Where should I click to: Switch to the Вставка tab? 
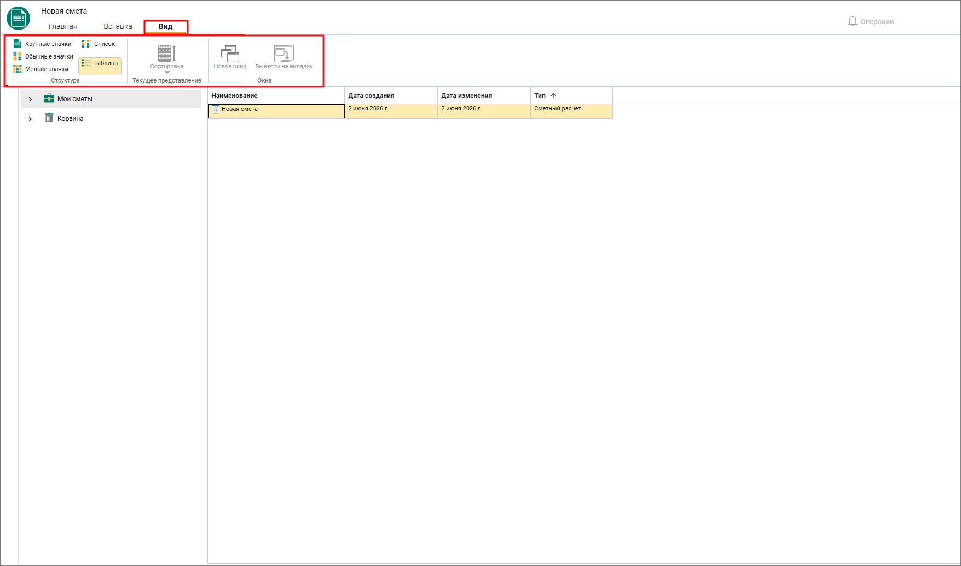point(118,26)
